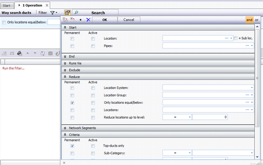Switch to the 1 Operation tab
263x165 pixels.
pos(32,6)
